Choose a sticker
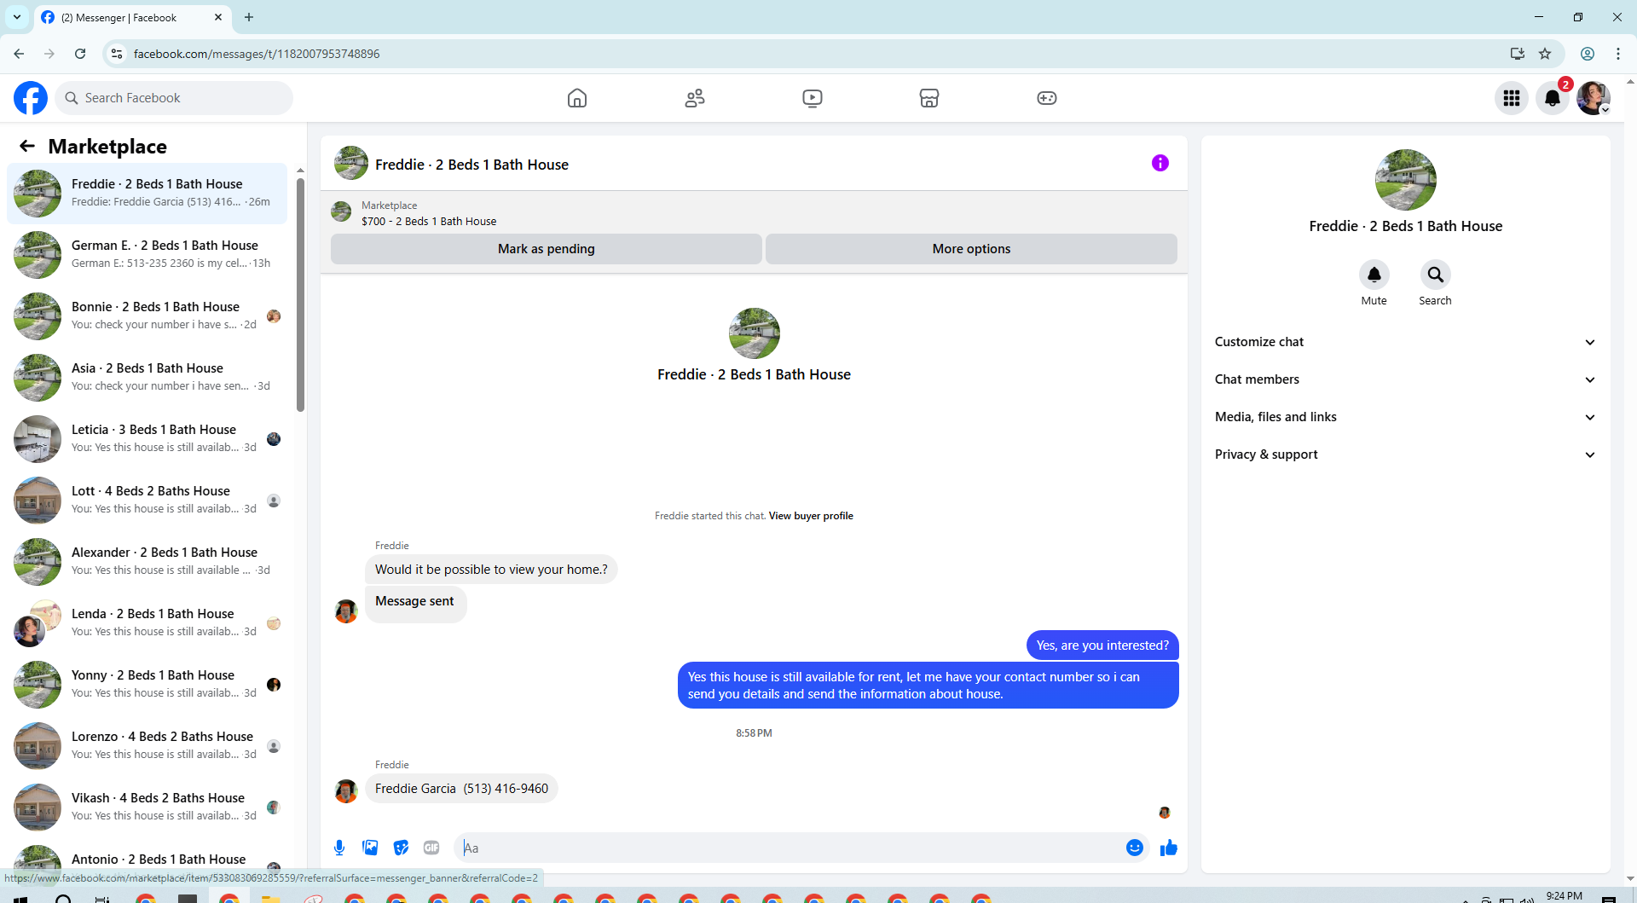Viewport: 1637px width, 903px height. click(x=401, y=848)
